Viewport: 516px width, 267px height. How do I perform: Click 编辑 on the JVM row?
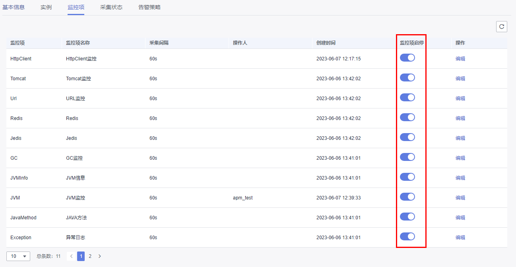460,197
